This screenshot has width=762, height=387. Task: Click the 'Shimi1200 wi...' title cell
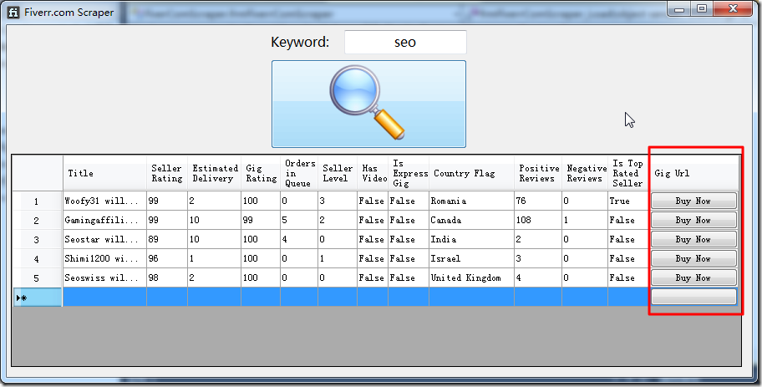(104, 258)
